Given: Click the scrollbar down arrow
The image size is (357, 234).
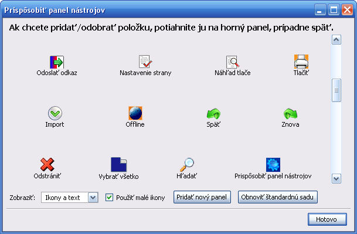Looking at the screenshot, I should pos(336,179).
